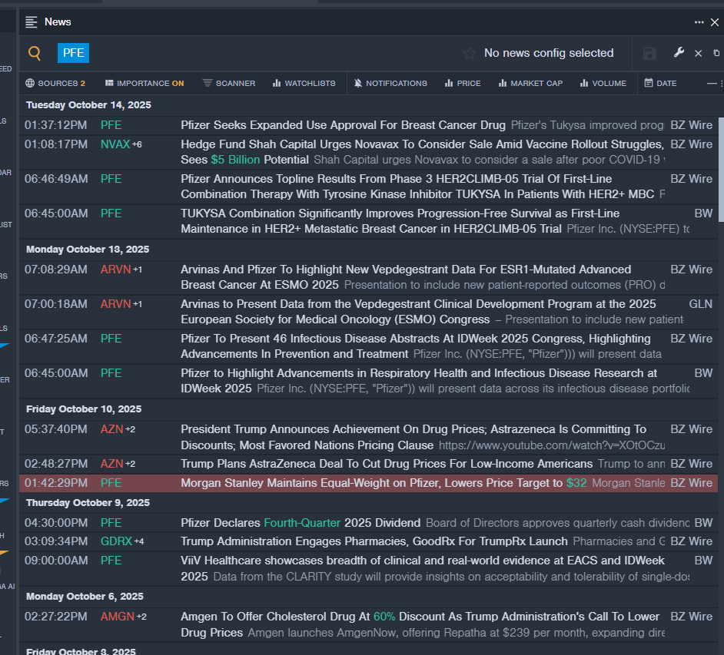Click the favorite star icon beside news config
724x655 pixels.
click(x=470, y=54)
